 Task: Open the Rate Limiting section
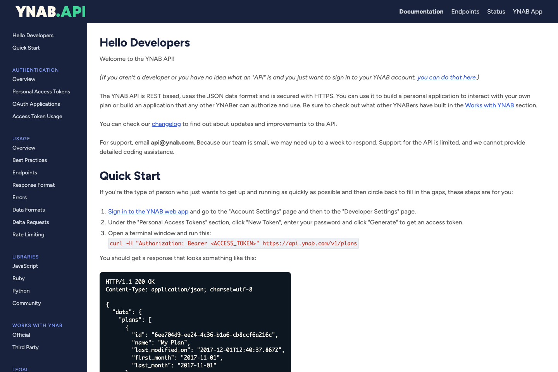point(28,234)
